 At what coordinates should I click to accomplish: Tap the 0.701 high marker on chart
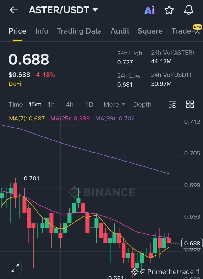[x=31, y=178]
